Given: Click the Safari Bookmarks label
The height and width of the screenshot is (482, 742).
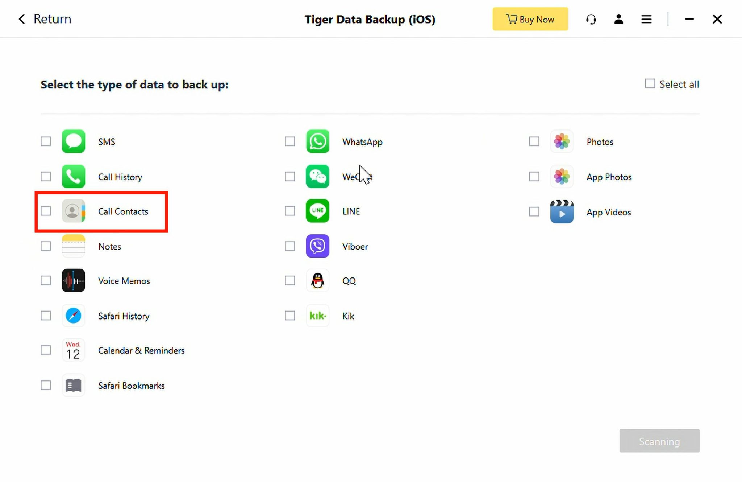Looking at the screenshot, I should pyautogui.click(x=131, y=386).
